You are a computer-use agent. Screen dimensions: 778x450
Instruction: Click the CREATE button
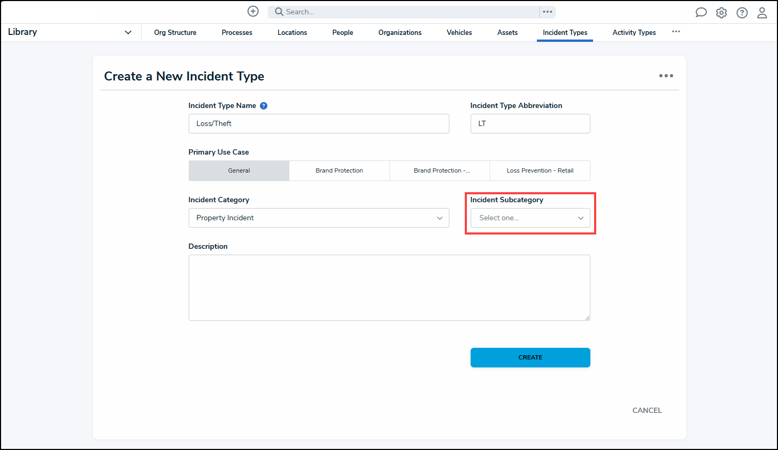(x=530, y=357)
